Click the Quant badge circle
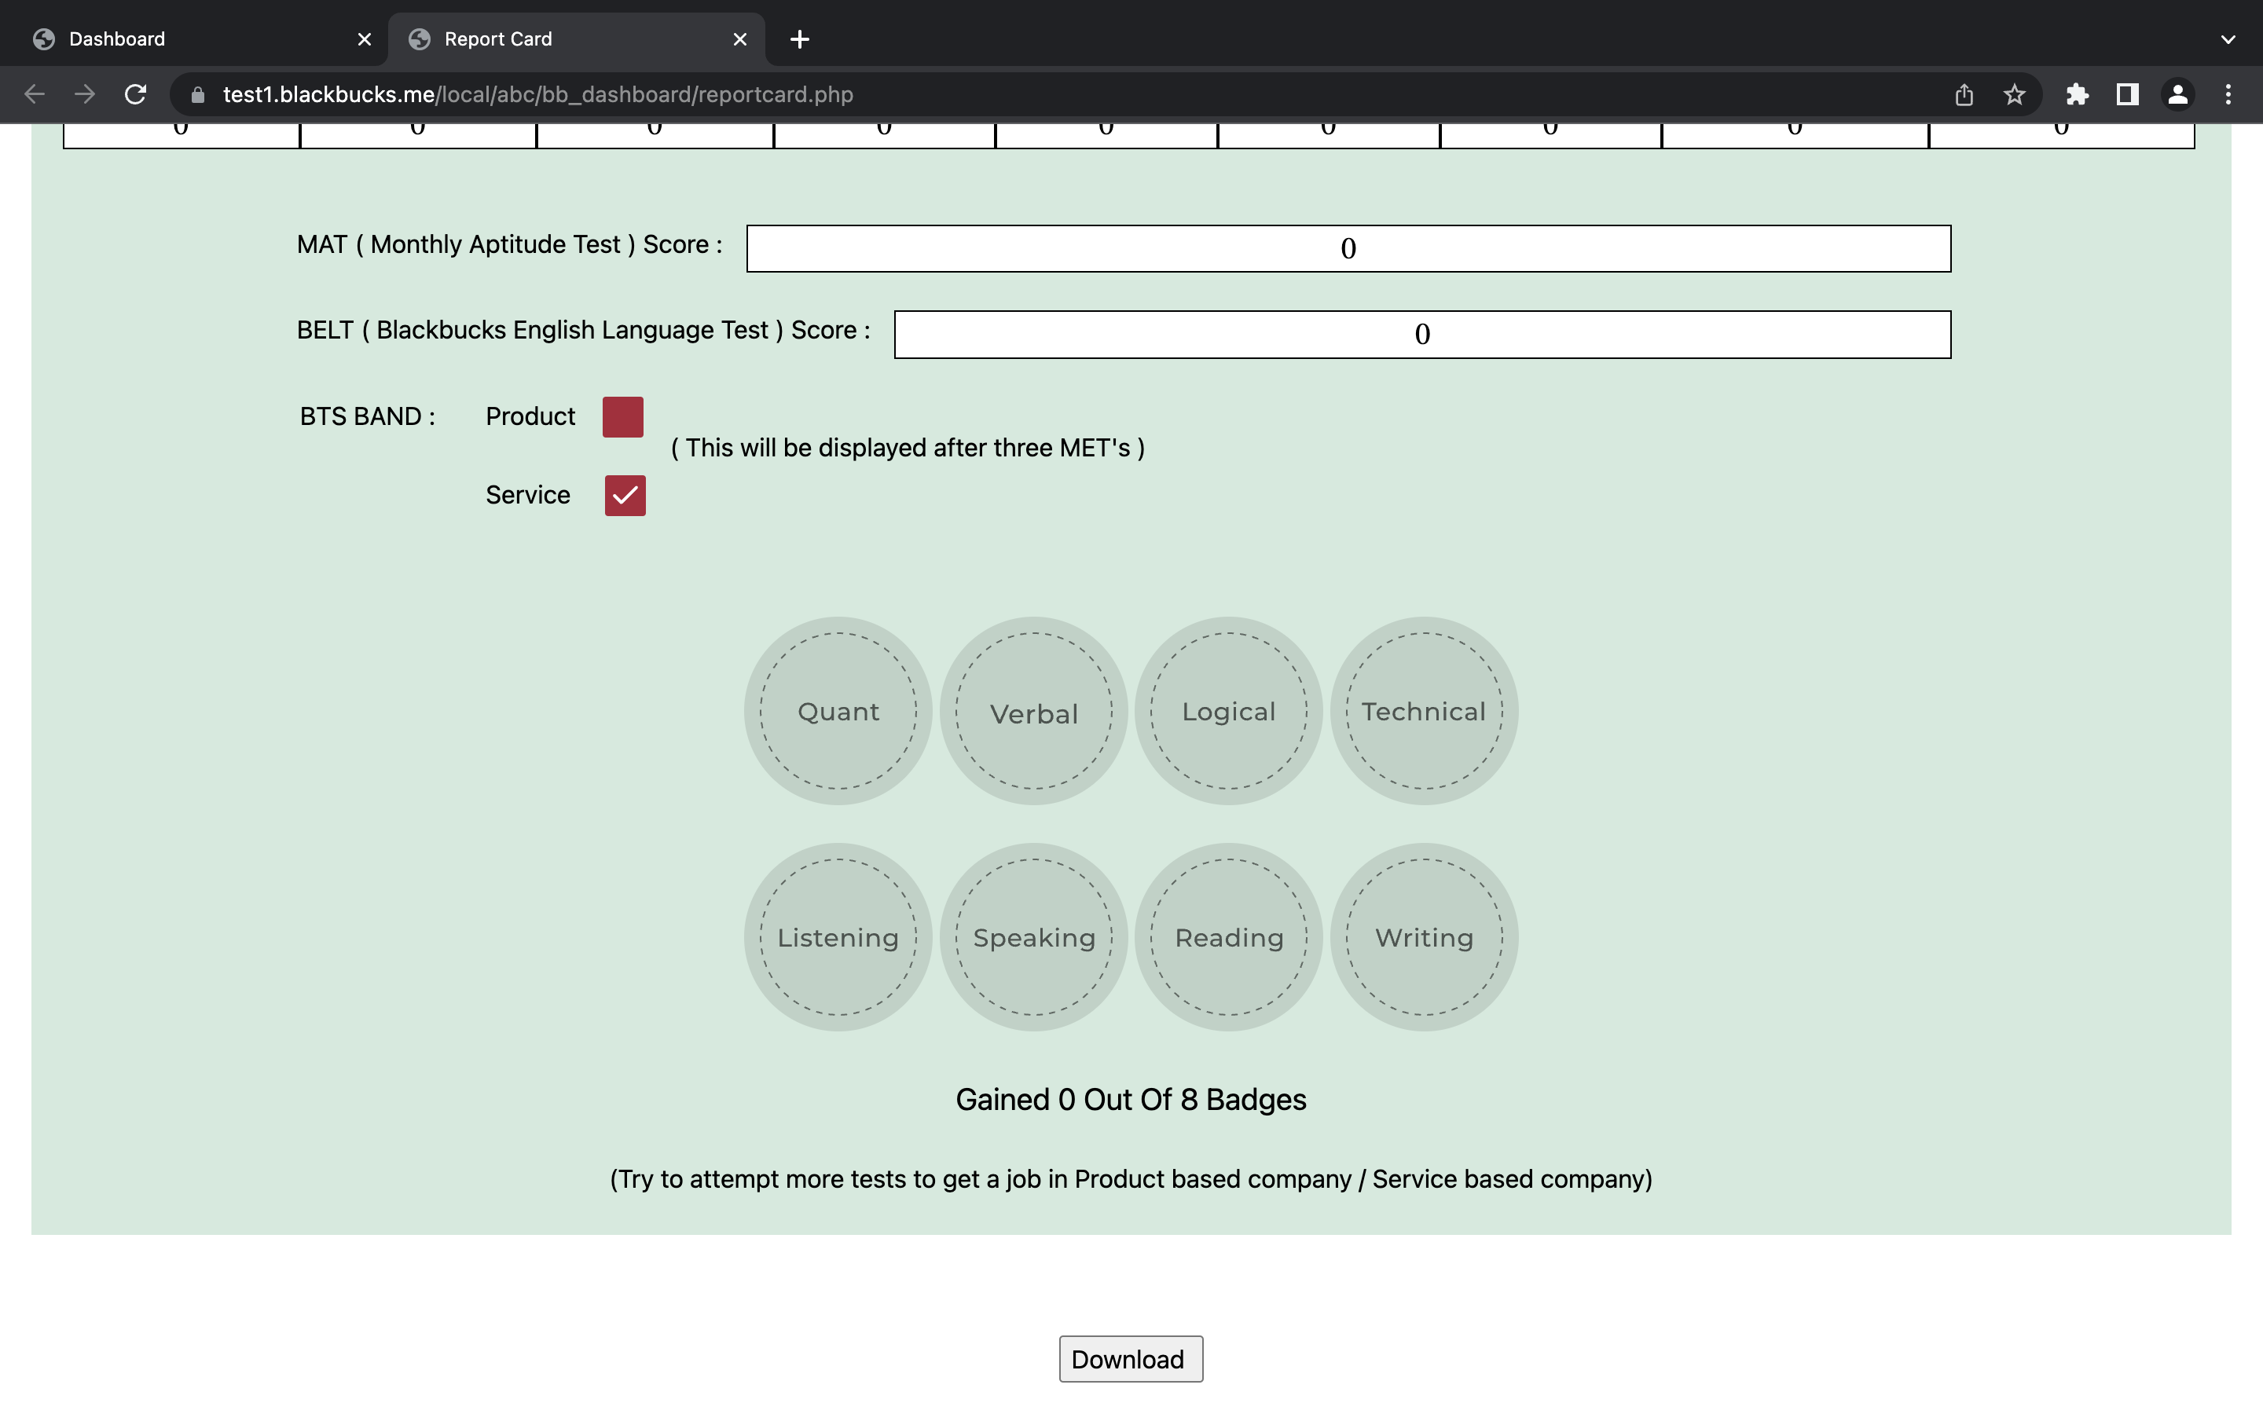 (x=838, y=711)
